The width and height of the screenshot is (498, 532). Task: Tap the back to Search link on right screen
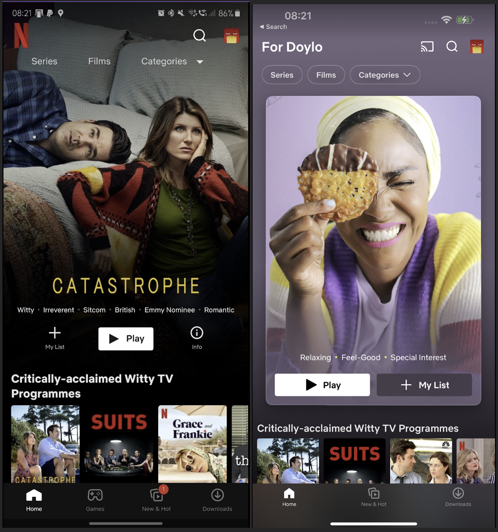pyautogui.click(x=273, y=27)
